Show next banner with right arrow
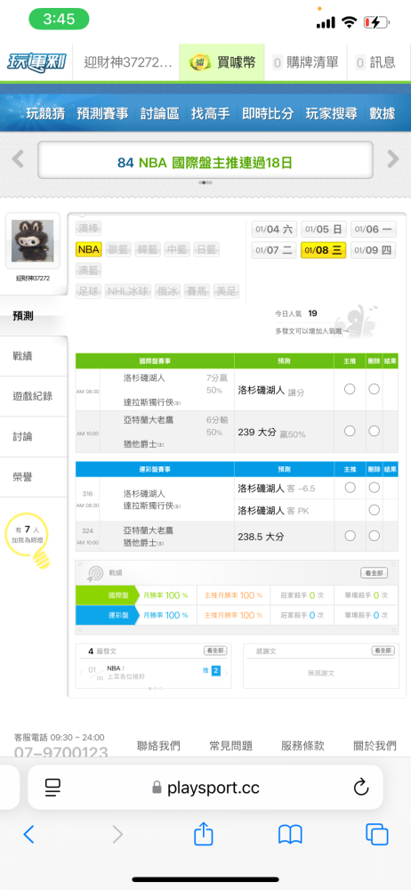Viewport: 411px width, 890px height. pyautogui.click(x=393, y=159)
